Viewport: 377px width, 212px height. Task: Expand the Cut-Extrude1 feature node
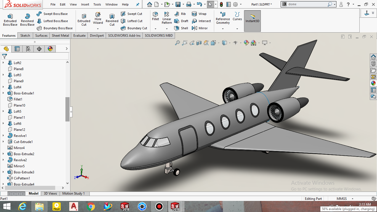3,142
